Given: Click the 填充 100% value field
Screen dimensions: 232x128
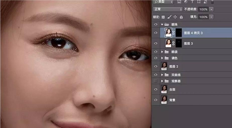Looking at the screenshot, I should [204, 17].
